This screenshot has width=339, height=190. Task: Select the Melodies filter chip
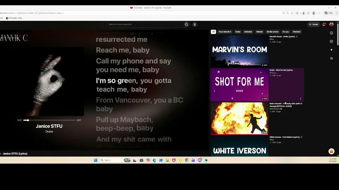[x=248, y=32]
